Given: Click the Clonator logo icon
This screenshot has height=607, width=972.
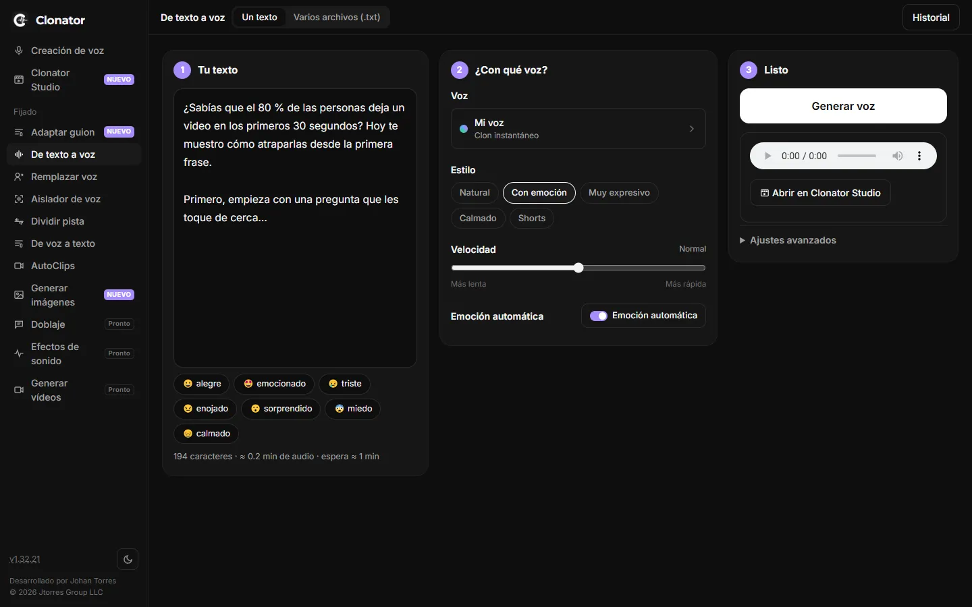Looking at the screenshot, I should (20, 20).
